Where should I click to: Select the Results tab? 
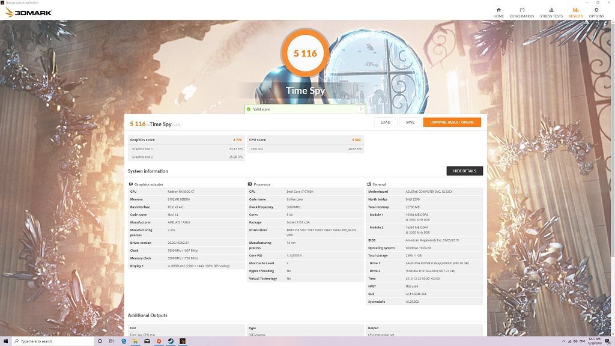tap(575, 12)
